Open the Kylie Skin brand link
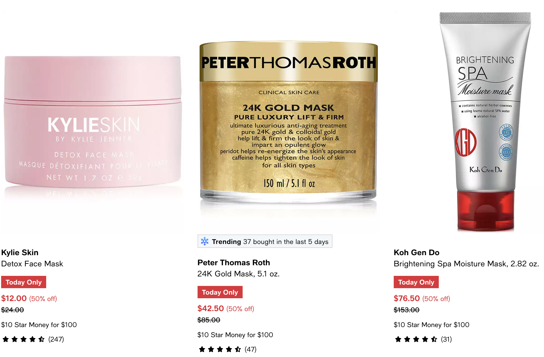Image resolution: width=544 pixels, height=357 pixels. (x=20, y=252)
